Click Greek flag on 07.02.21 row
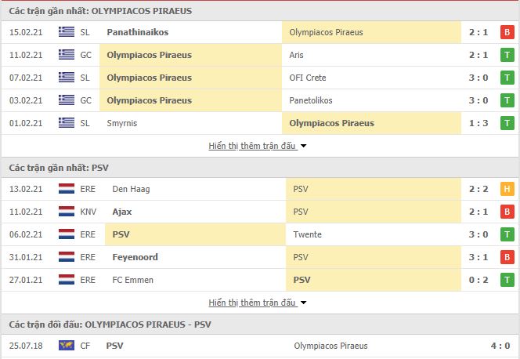 pos(67,78)
